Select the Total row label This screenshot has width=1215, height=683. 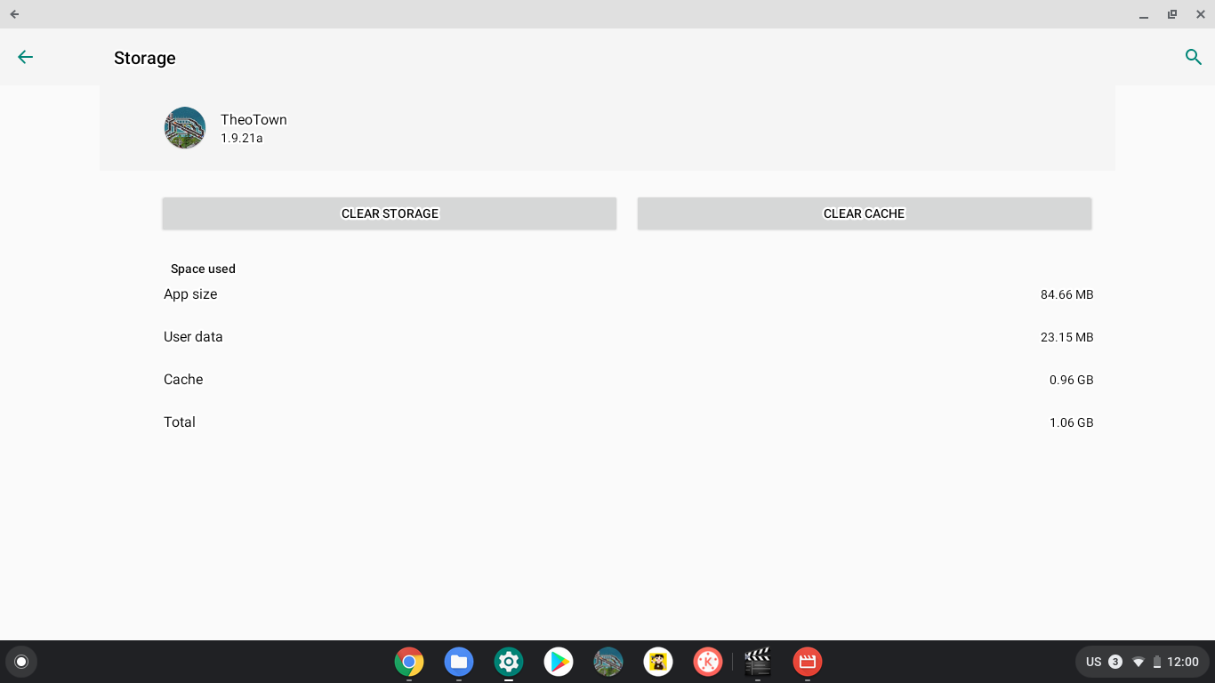180,422
